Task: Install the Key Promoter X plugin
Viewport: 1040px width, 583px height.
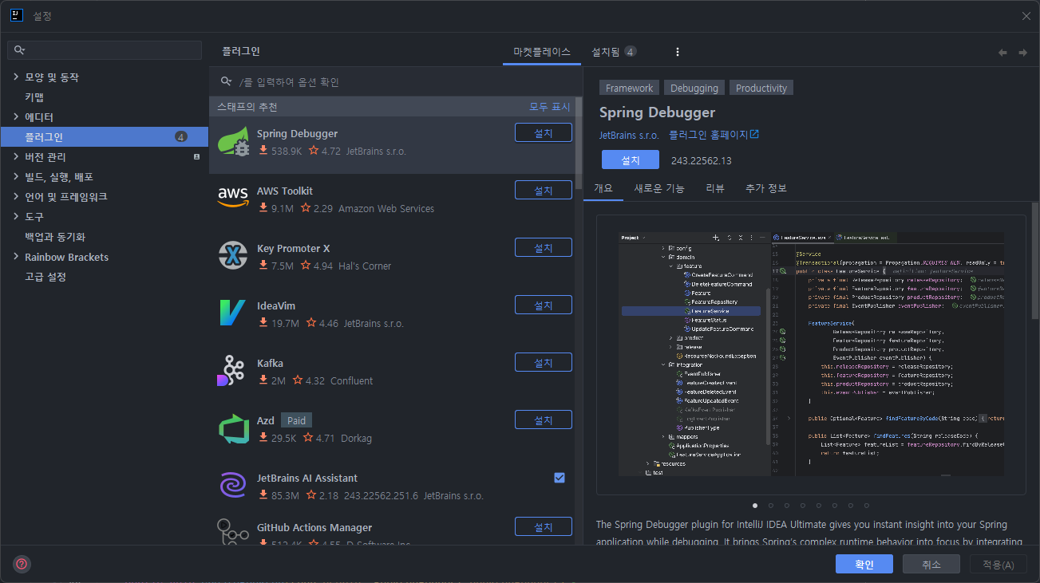Action: 544,247
